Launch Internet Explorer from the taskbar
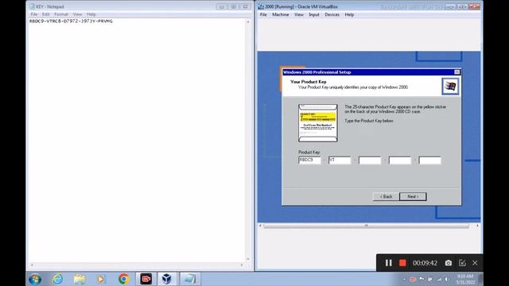This screenshot has width=509, height=286. point(57,279)
